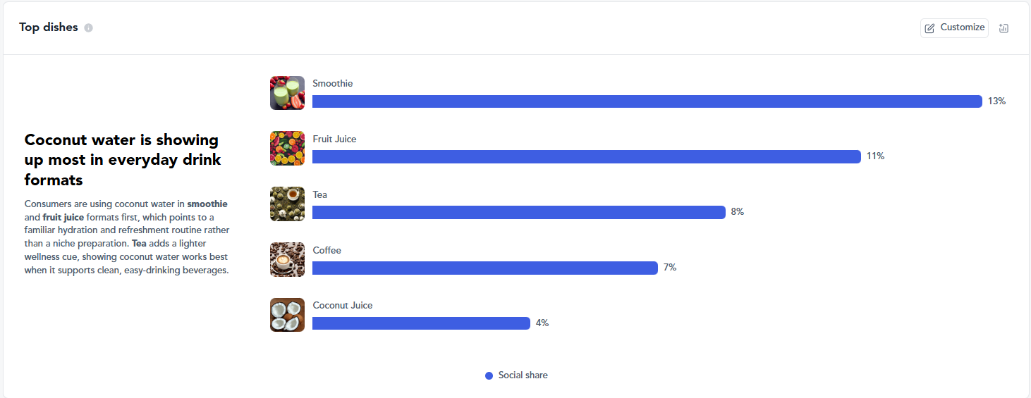Image resolution: width=1031 pixels, height=398 pixels.
Task: Click the Customize button
Action: [x=954, y=27]
